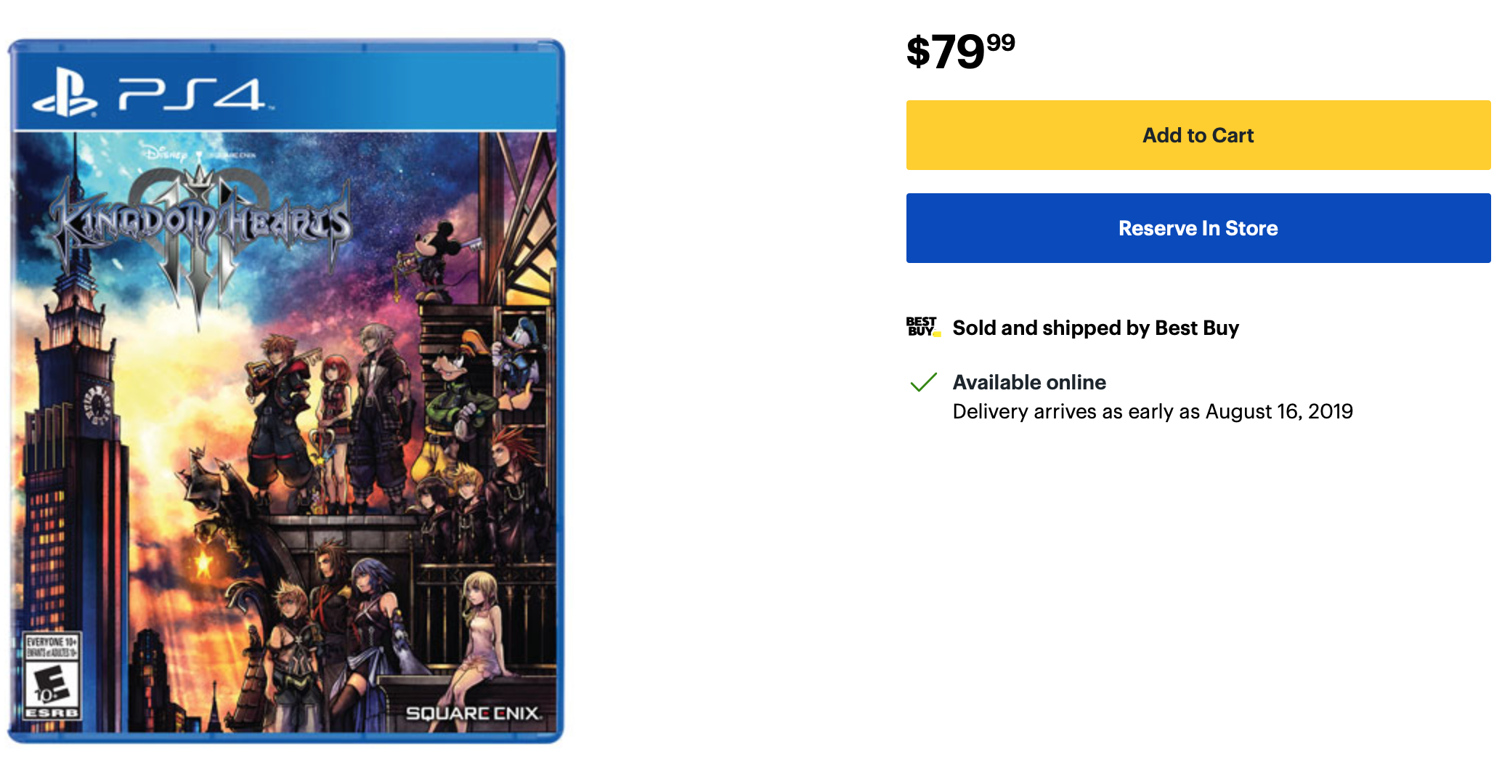Click the Available online label
Image resolution: width=1502 pixels, height=757 pixels.
click(x=1029, y=382)
